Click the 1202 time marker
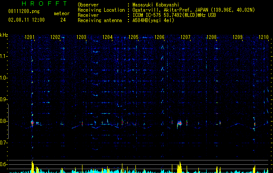This screenshot has width=273, height=173. click(x=55, y=37)
